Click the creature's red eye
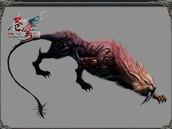172x129 pixels. tap(147, 82)
